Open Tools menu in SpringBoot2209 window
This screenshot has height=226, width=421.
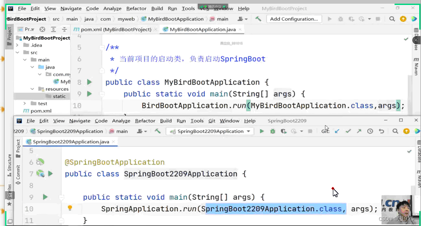tap(197, 121)
